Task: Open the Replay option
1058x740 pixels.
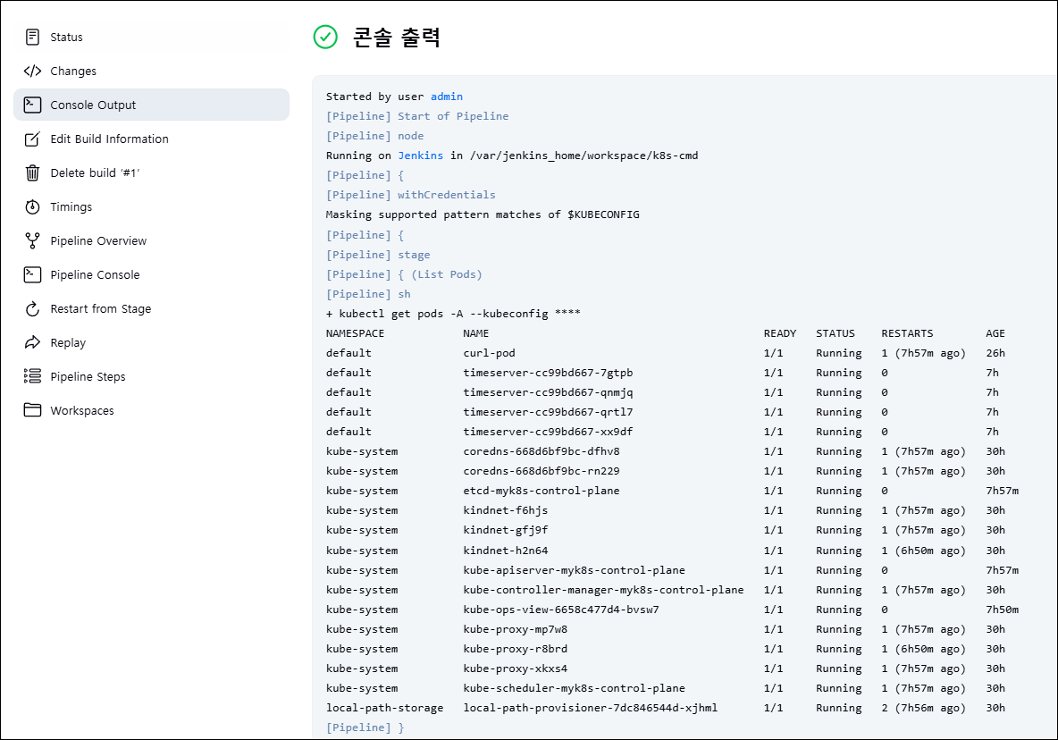Action: tap(151, 342)
